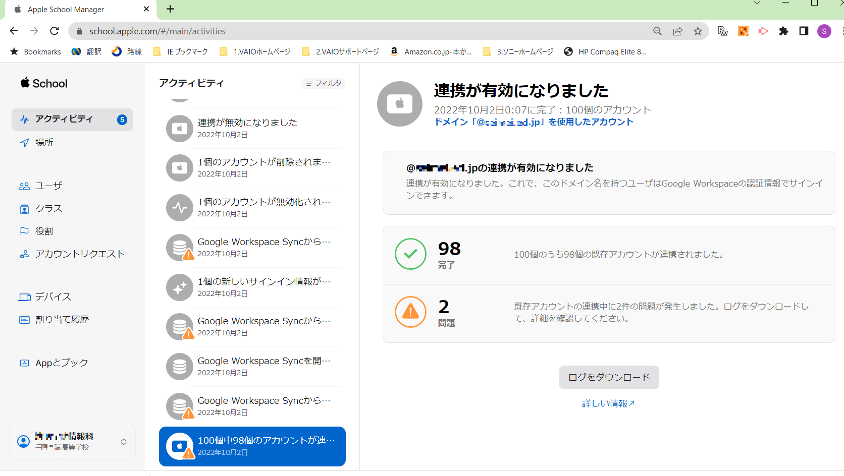Go to 場所 in the sidebar

coord(44,143)
